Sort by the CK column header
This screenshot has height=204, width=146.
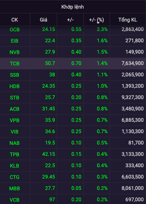14,20
